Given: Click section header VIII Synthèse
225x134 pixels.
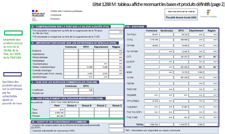Looking at the screenshot, I should 136,27.
